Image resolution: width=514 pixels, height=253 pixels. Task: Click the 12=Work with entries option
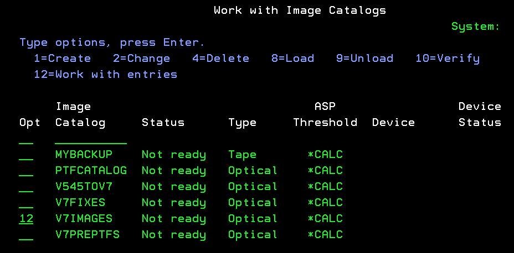[x=105, y=75]
